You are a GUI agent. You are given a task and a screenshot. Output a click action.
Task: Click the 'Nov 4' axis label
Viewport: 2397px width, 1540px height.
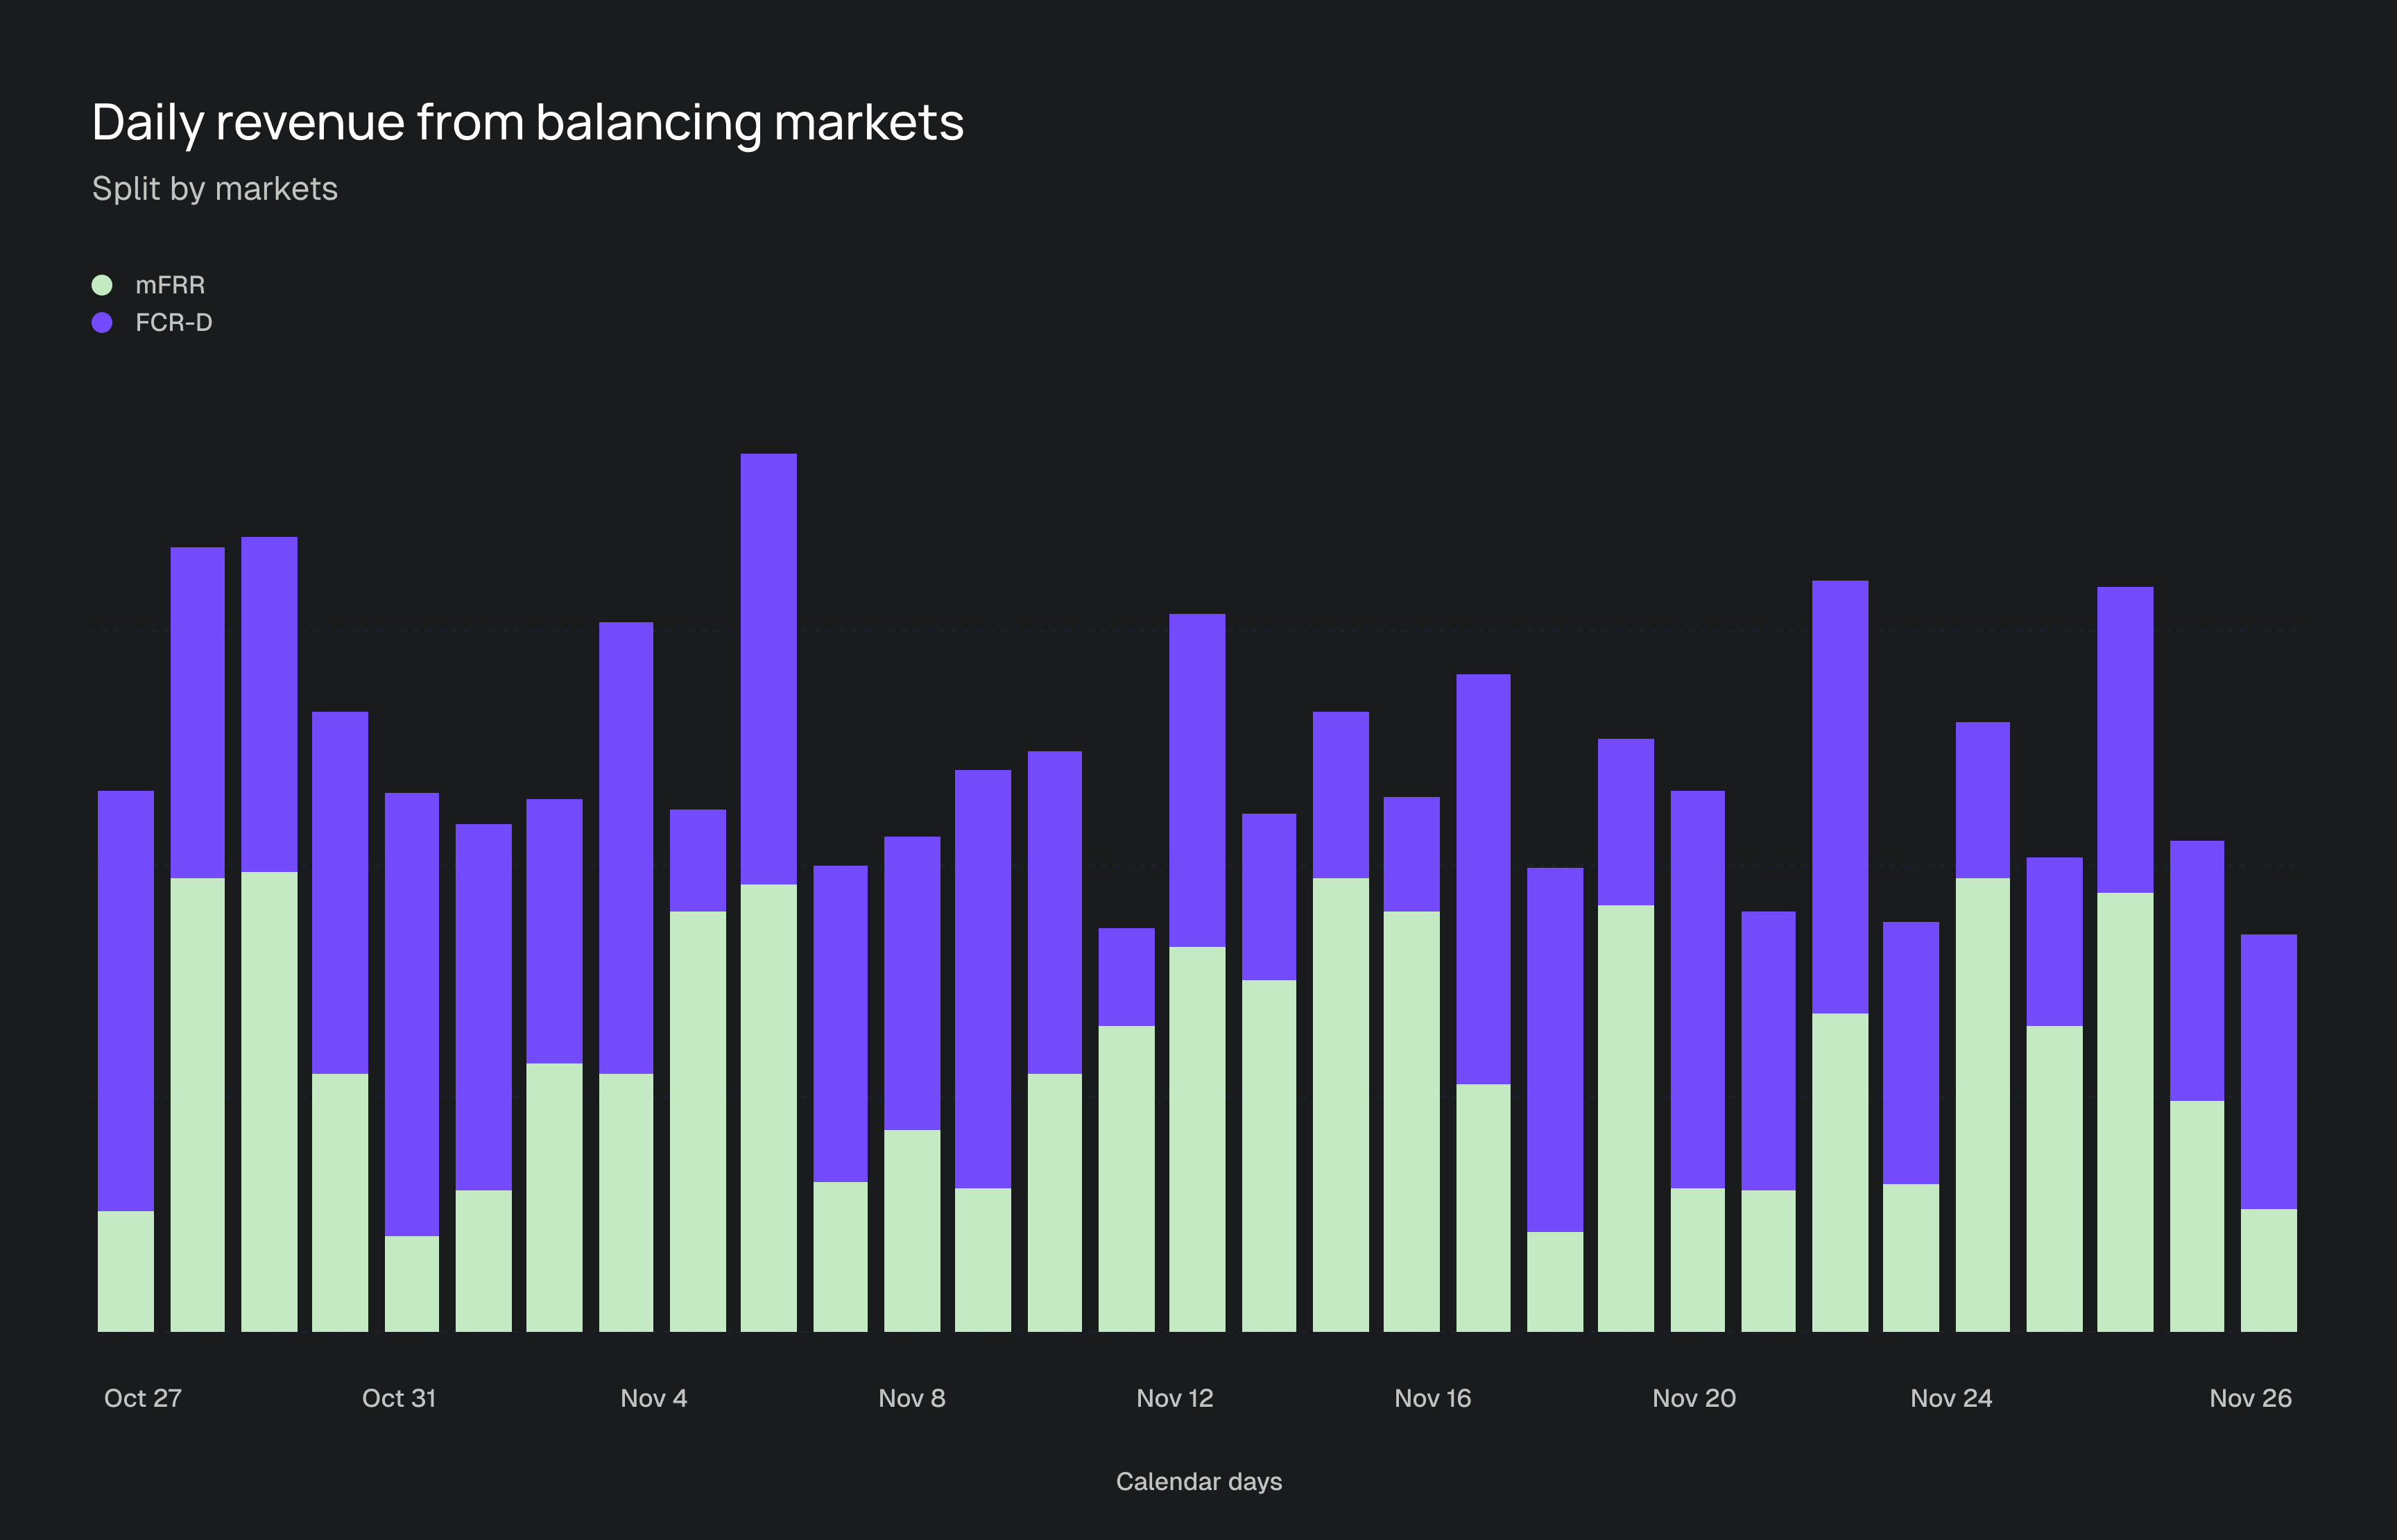point(654,1398)
